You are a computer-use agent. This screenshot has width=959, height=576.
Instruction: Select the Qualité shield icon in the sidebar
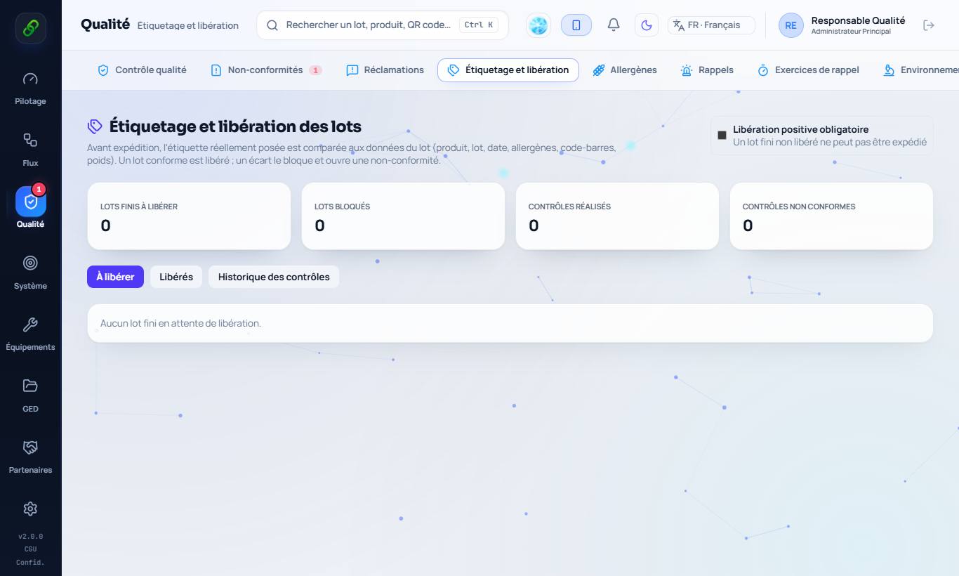tap(31, 202)
